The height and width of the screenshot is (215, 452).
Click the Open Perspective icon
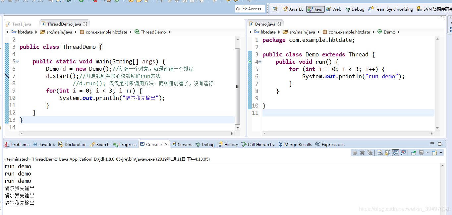(x=275, y=9)
